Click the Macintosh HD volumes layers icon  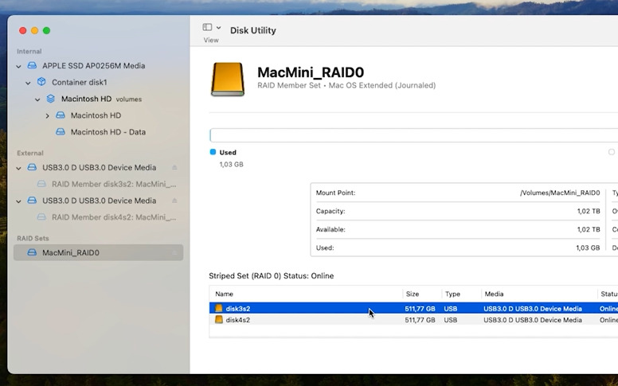click(50, 99)
